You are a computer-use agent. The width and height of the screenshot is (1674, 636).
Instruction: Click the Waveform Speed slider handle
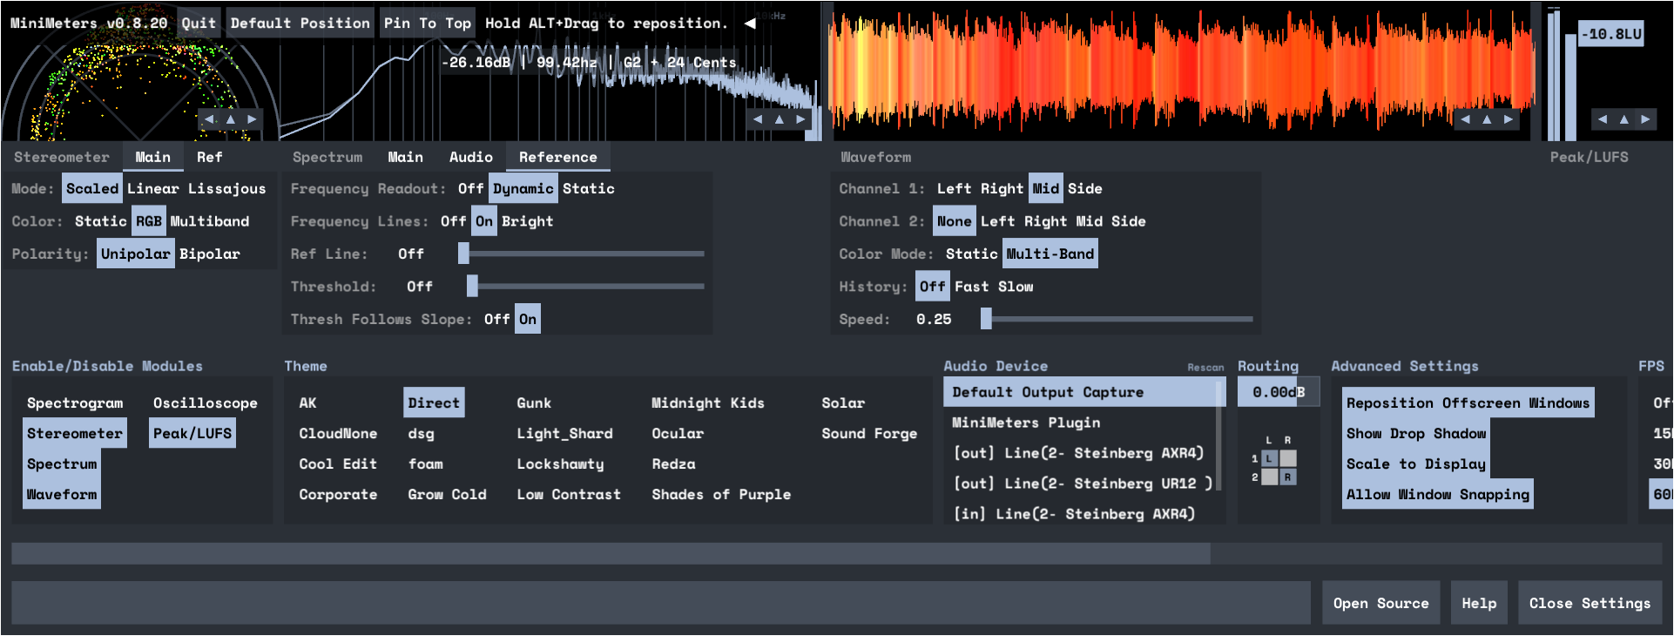tap(986, 320)
